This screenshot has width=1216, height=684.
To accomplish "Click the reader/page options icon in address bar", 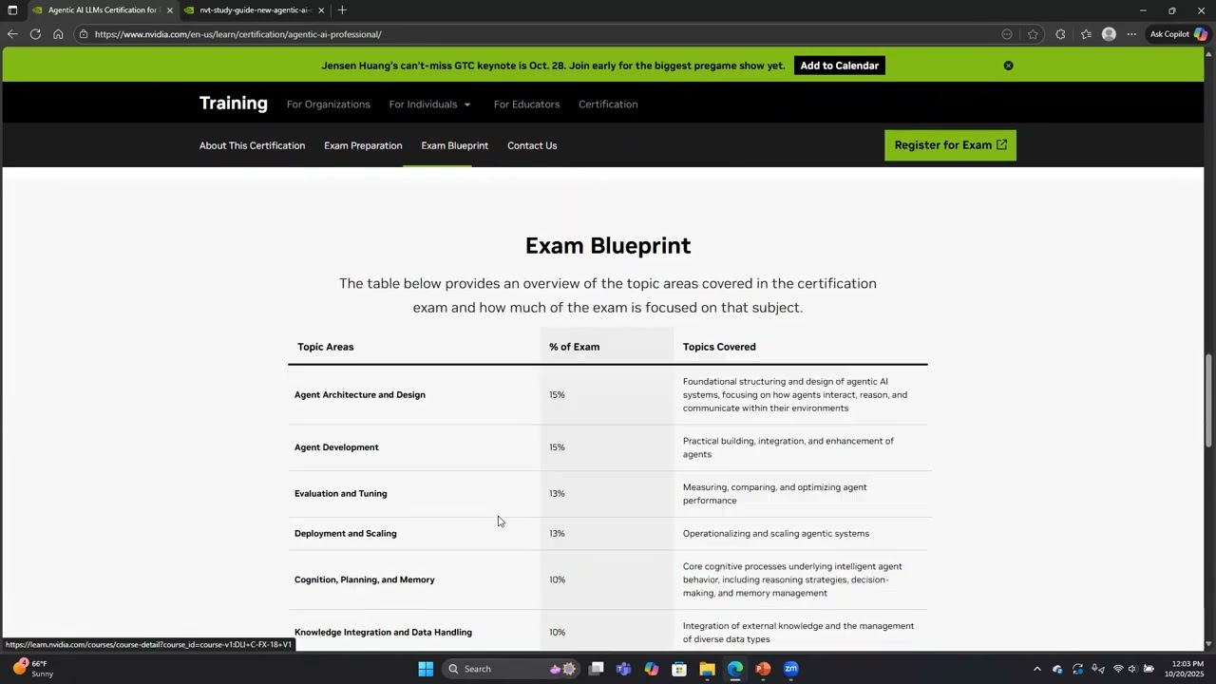I will click(1007, 34).
